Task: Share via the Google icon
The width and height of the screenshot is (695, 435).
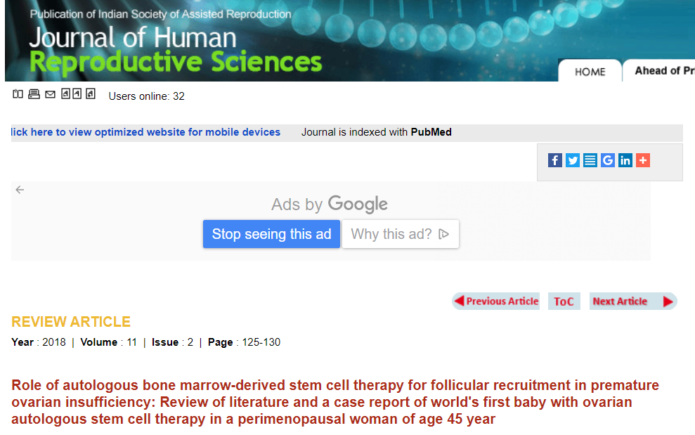Action: pos(608,160)
